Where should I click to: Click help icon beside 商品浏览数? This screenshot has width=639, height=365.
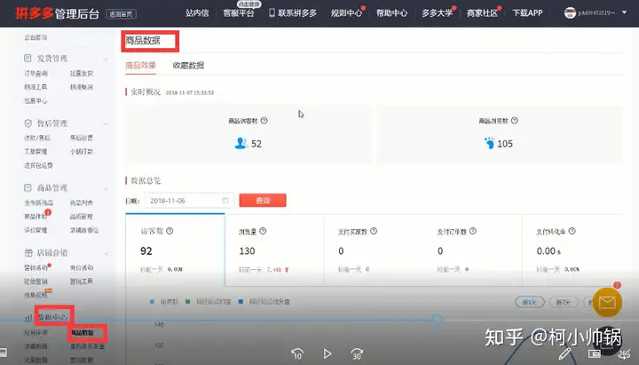[515, 120]
